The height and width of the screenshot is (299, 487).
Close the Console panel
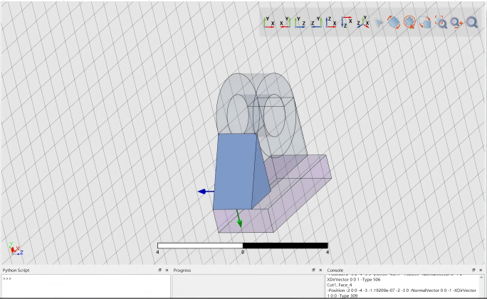481,270
